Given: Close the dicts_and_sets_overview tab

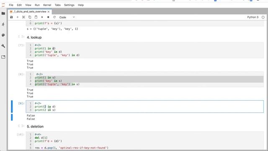Looking at the screenshot, I should point(49,12).
